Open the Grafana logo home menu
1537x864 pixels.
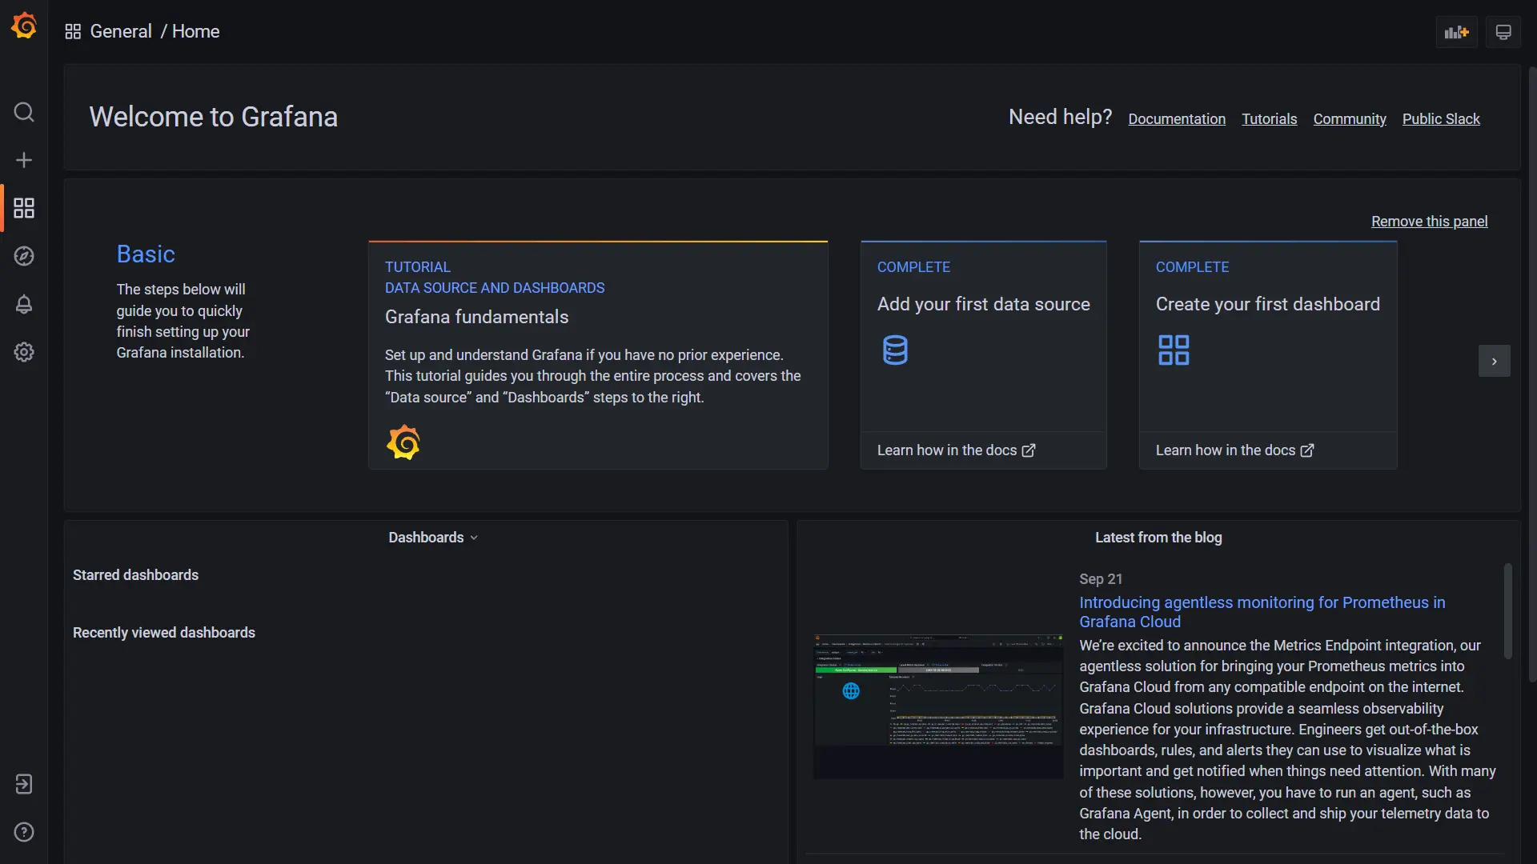pos(24,26)
